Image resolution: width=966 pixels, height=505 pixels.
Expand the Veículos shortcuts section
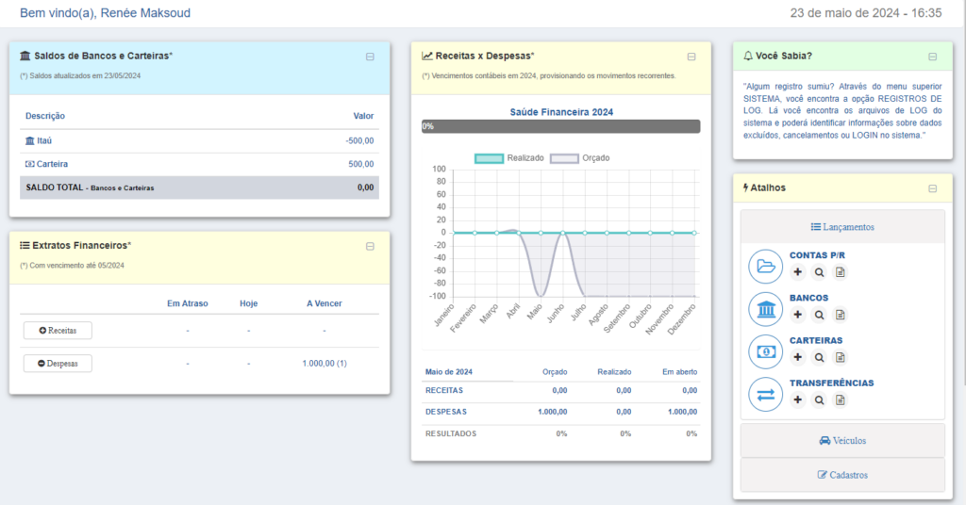842,440
